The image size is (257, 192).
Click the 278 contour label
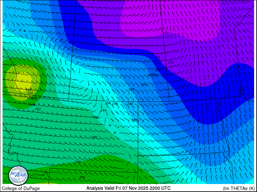158,64
